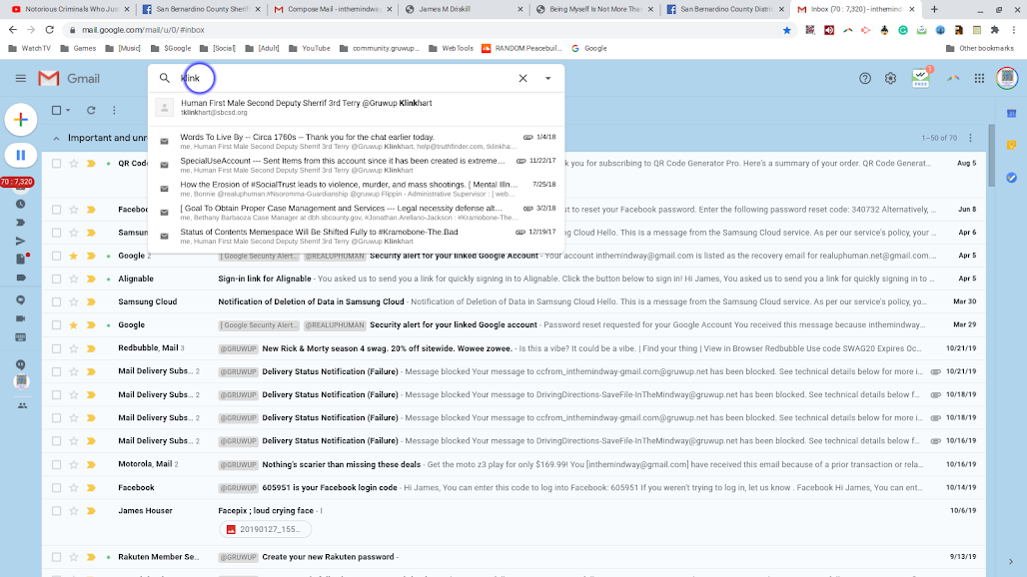The height and width of the screenshot is (577, 1027).
Task: Click the Compose plus button
Action: tap(21, 120)
